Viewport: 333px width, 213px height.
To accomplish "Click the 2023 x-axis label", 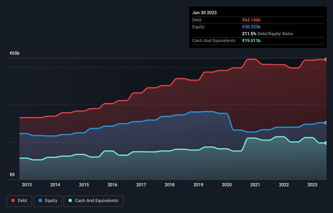I will pyautogui.click(x=312, y=185).
